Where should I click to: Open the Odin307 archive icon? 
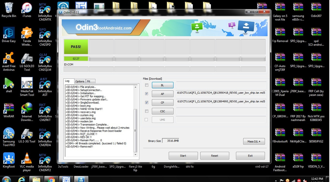(316, 10)
